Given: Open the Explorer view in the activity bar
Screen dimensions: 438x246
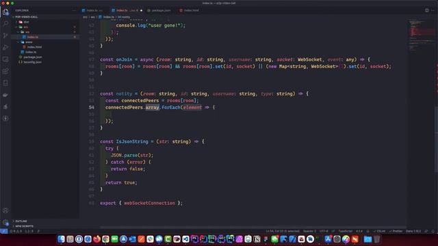Looking at the screenshot, I should tap(5, 12).
